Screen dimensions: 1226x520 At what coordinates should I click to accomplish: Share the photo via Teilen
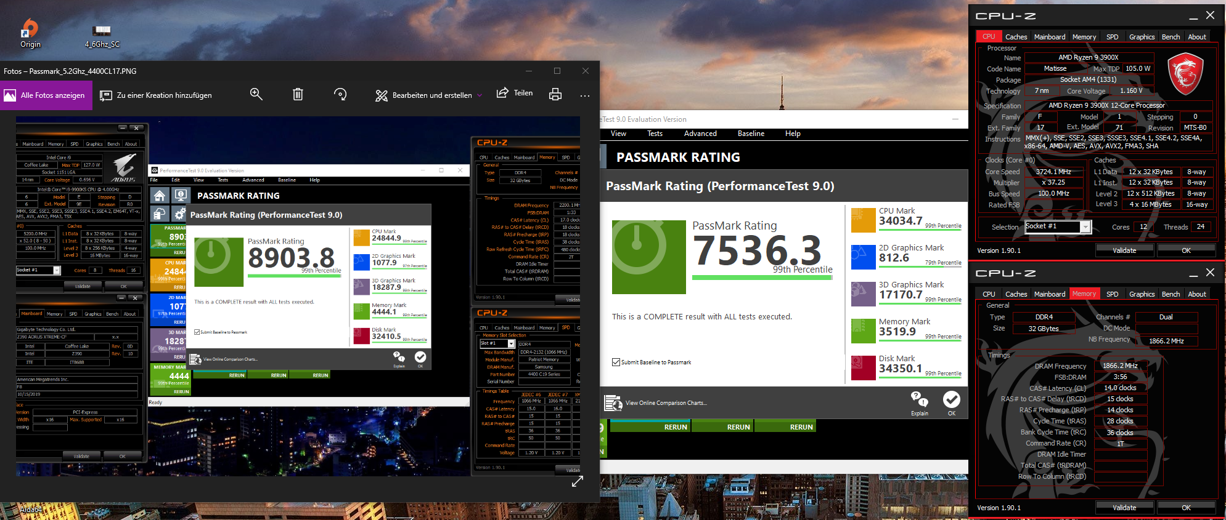point(515,93)
